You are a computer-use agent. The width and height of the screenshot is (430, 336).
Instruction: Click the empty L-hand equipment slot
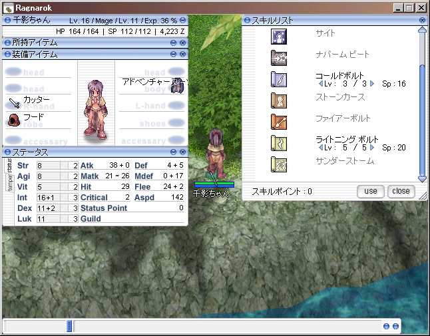pos(152,106)
